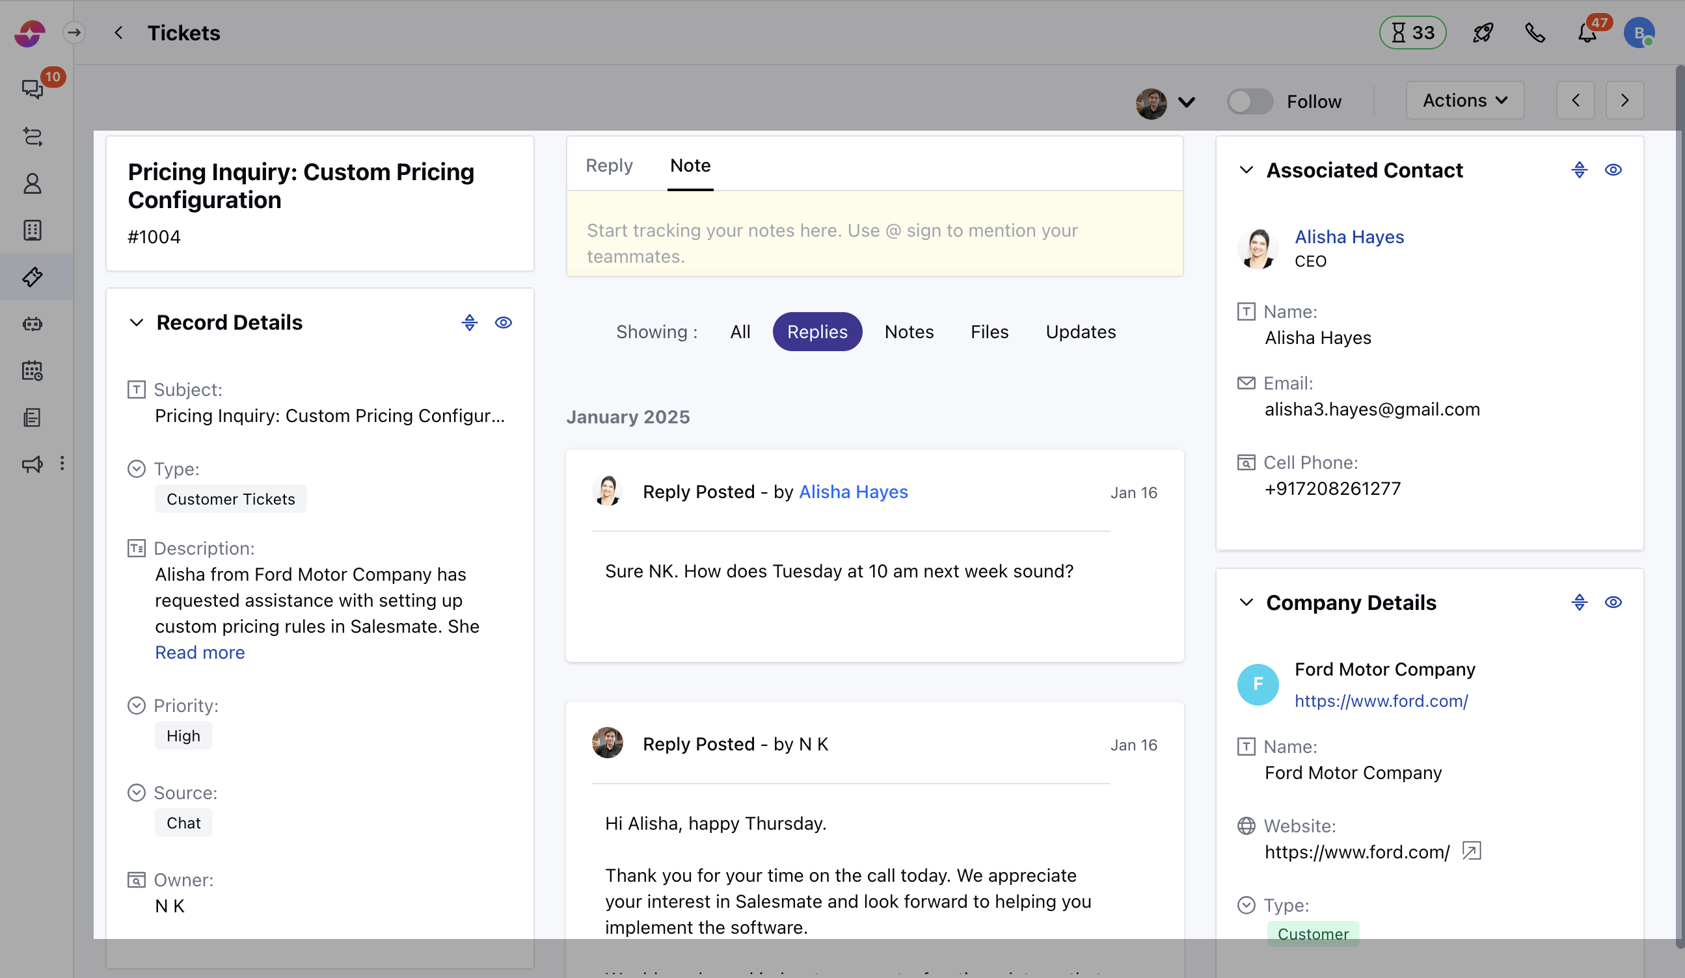Screen dimensions: 1685x978
Task: Click the notifications bell icon
Action: pos(1587,33)
